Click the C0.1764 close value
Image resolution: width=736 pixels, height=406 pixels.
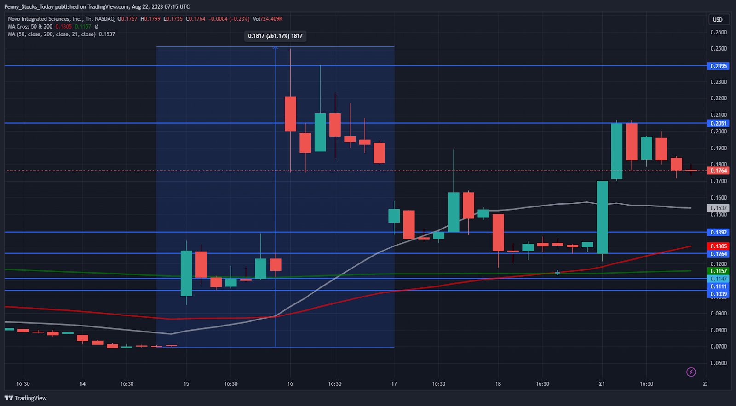[195, 19]
